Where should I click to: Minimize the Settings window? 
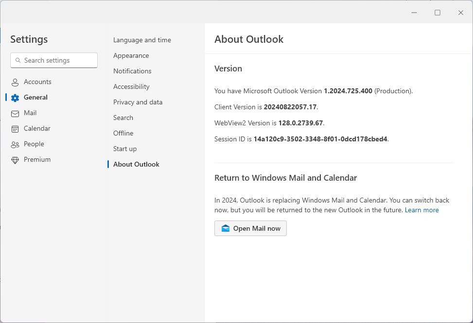click(414, 12)
